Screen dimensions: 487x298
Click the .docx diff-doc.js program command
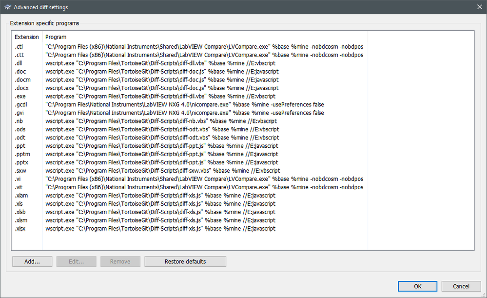pos(162,88)
